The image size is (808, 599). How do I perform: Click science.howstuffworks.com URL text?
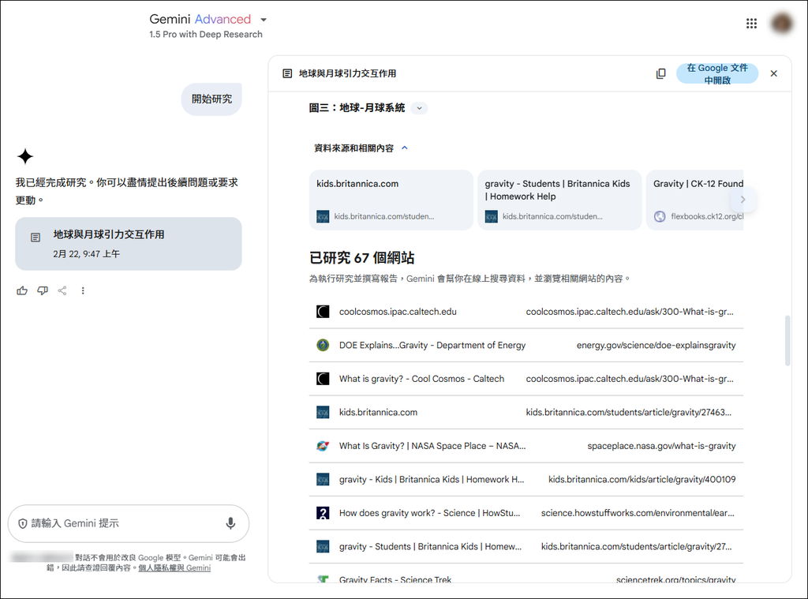pyautogui.click(x=638, y=513)
